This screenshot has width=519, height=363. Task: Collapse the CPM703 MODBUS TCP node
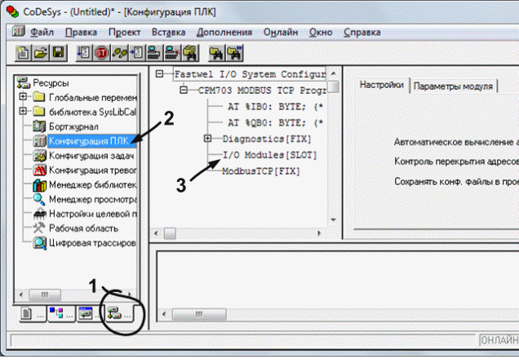pyautogui.click(x=183, y=90)
